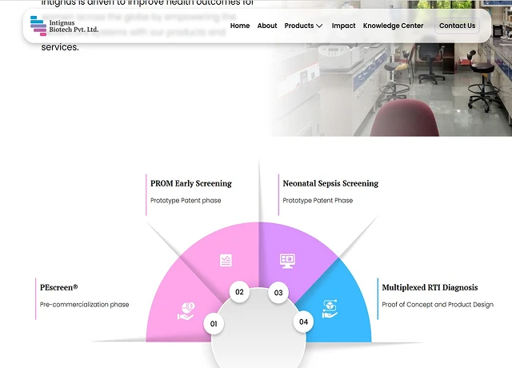The height and width of the screenshot is (368, 512).
Task: Open the About menu item
Action: point(267,26)
